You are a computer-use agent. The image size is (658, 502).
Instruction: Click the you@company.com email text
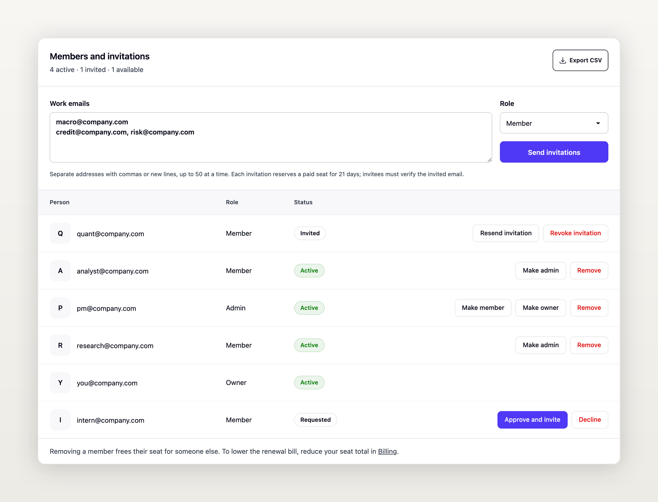point(107,383)
